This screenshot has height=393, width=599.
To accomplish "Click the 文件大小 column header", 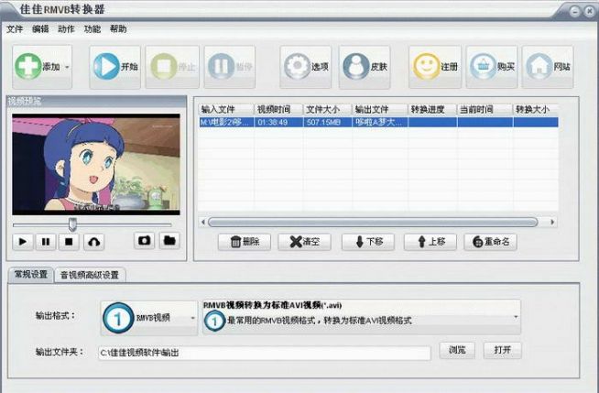I will [327, 110].
